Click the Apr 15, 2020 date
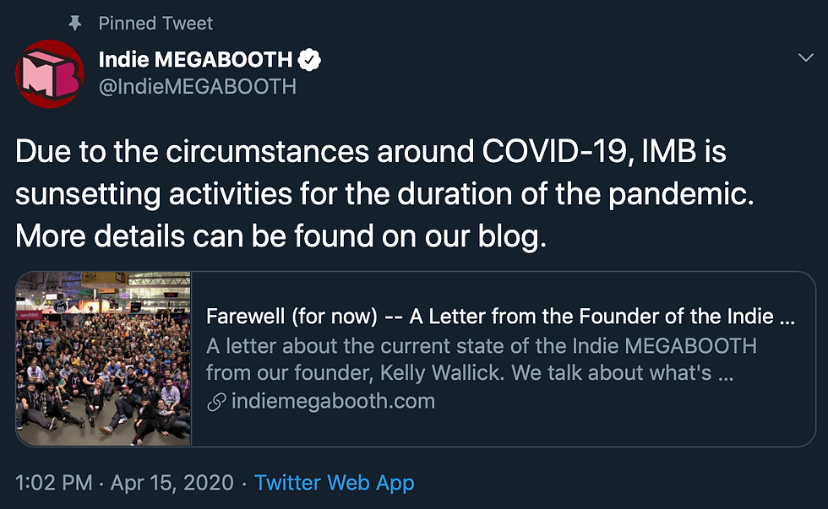828x509 pixels. [x=172, y=483]
